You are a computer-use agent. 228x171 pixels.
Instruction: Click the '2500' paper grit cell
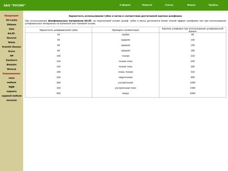click(x=193, y=93)
